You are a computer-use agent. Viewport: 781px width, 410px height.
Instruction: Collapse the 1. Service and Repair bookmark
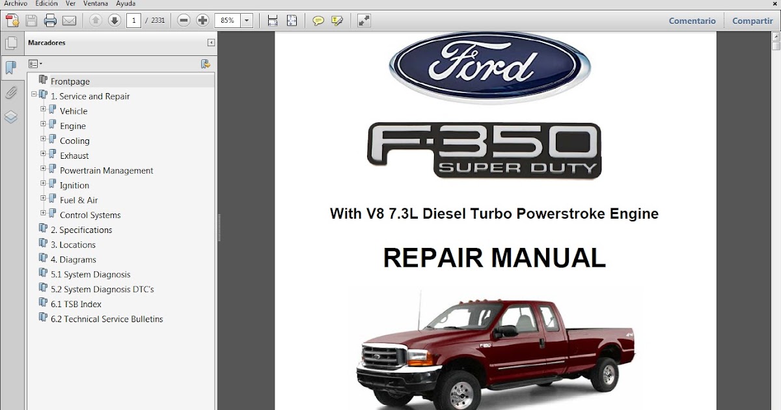point(34,94)
